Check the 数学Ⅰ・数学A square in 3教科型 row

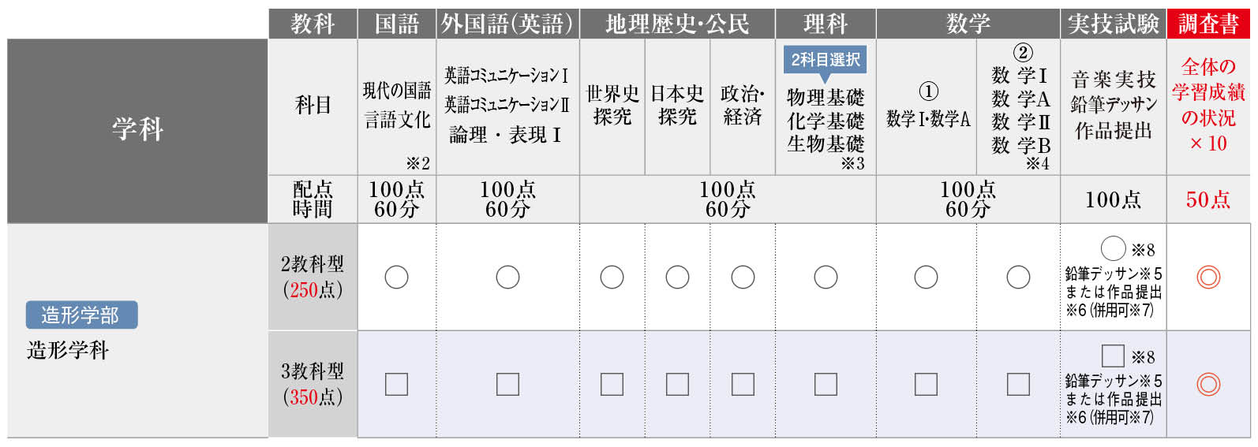(x=926, y=384)
